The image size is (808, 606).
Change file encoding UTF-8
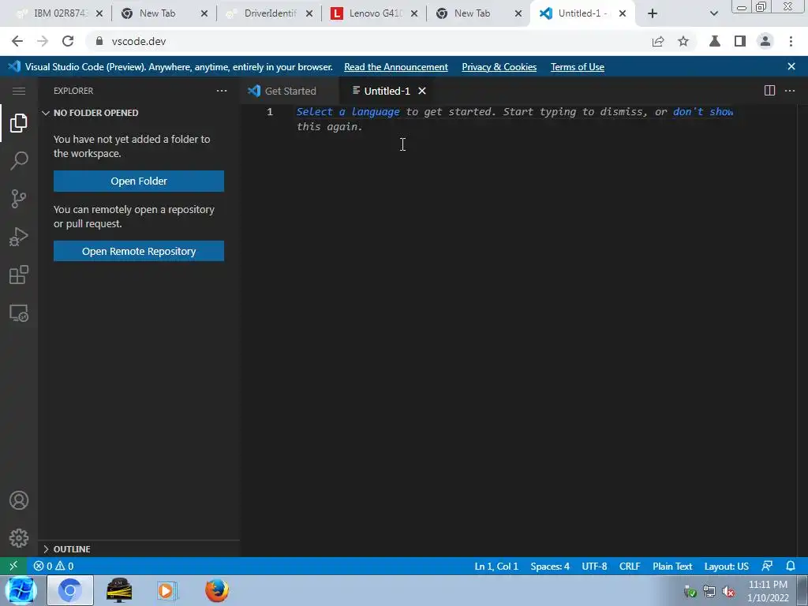594,566
